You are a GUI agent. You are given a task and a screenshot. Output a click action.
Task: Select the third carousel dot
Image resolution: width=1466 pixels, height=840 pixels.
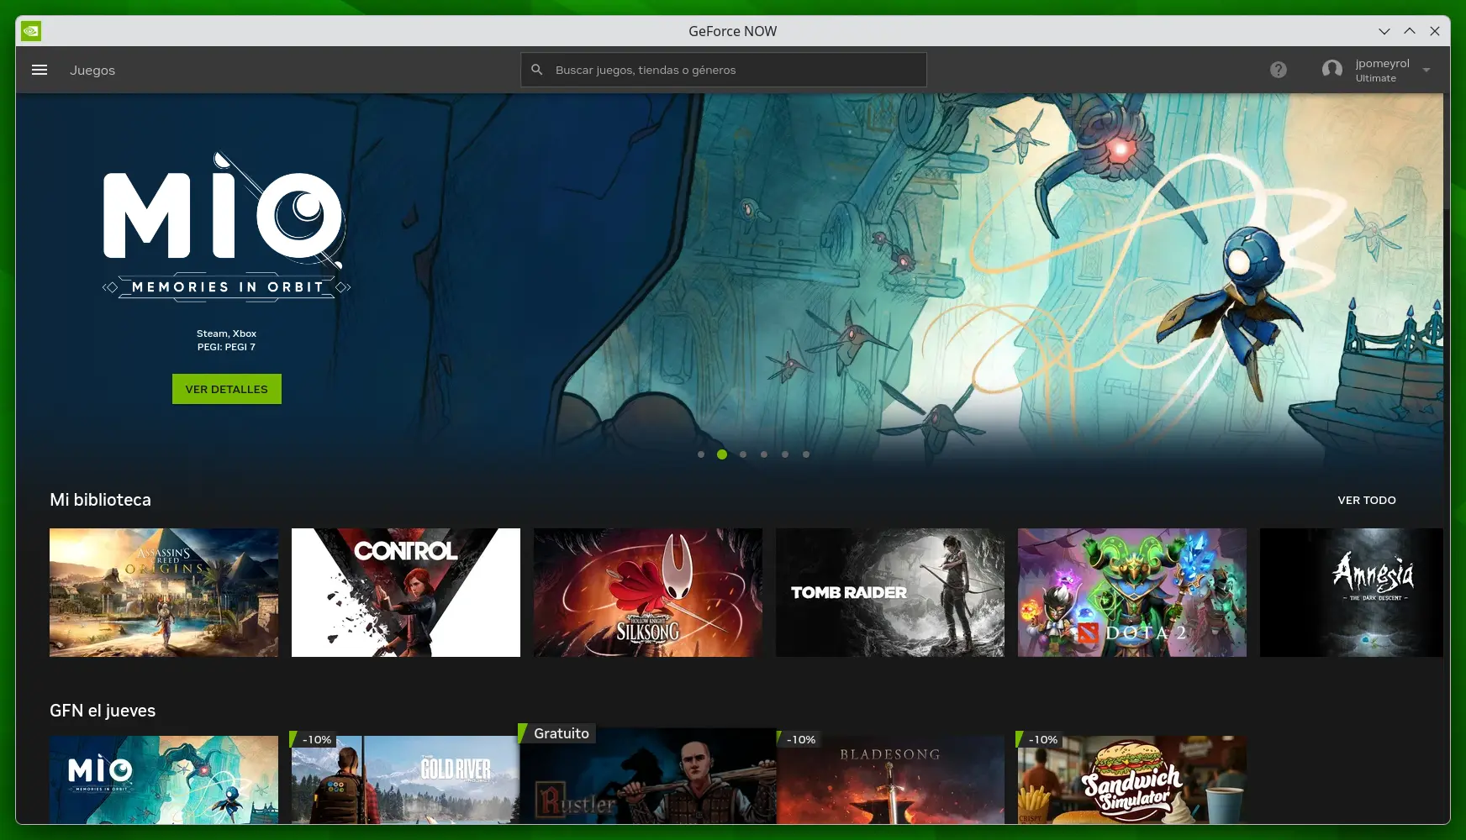[743, 454]
